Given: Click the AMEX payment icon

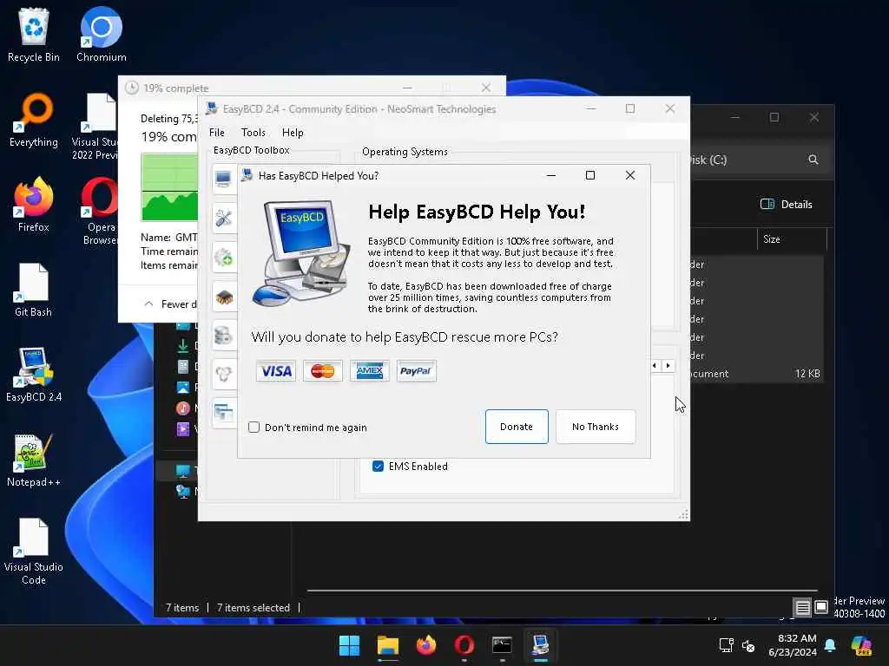Looking at the screenshot, I should click(x=370, y=371).
